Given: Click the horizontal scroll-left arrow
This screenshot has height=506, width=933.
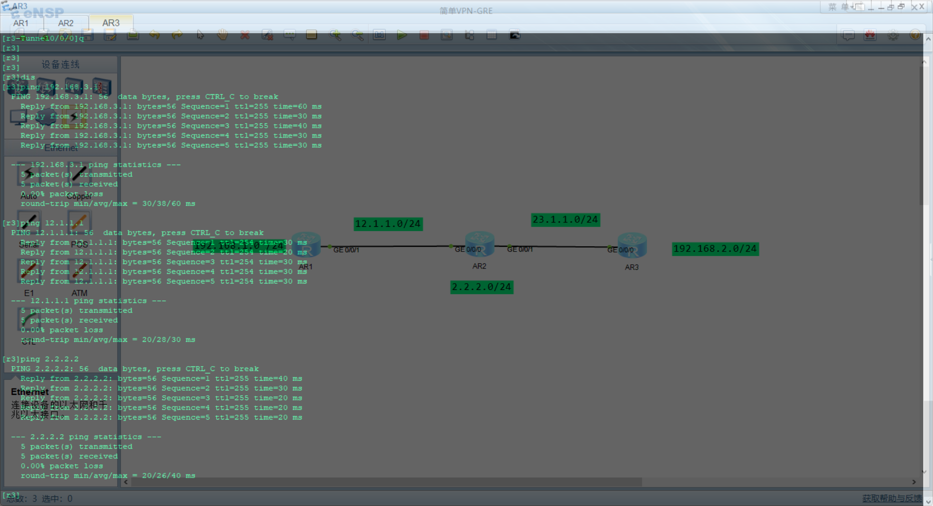Looking at the screenshot, I should coord(126,482).
